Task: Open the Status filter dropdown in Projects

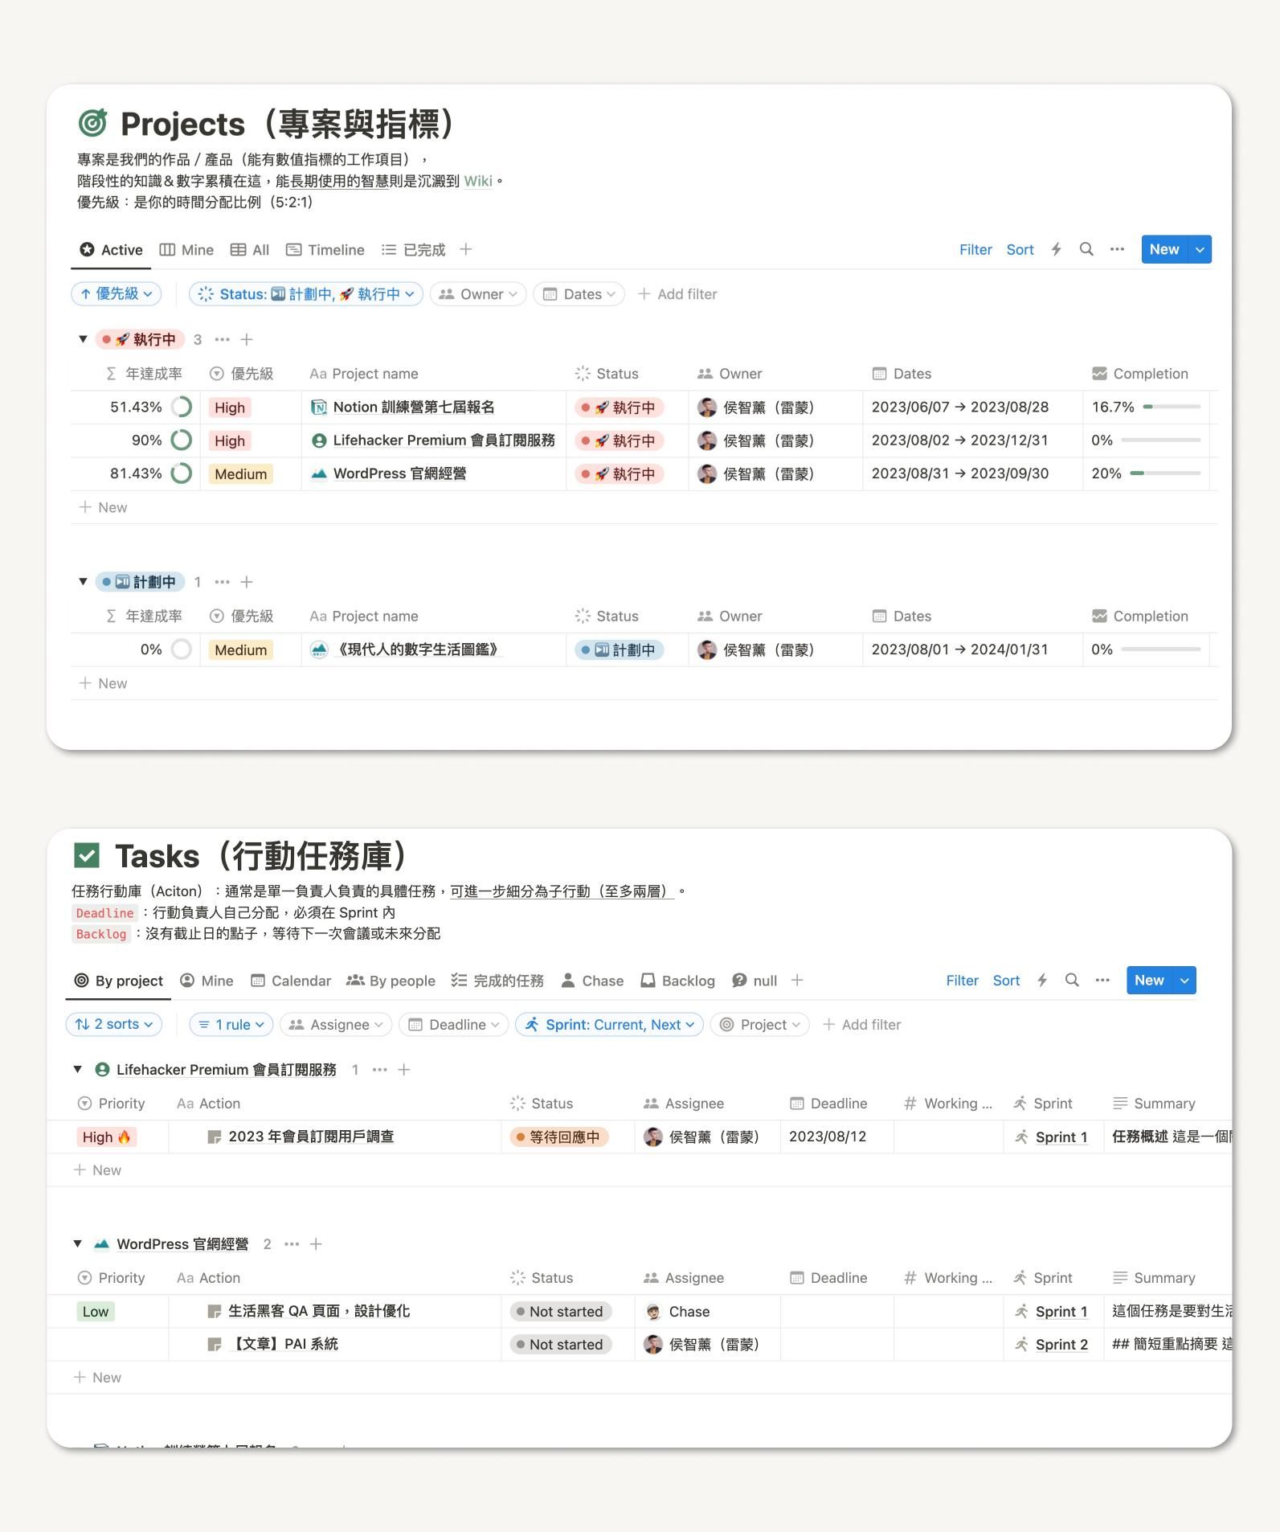Action: (306, 294)
